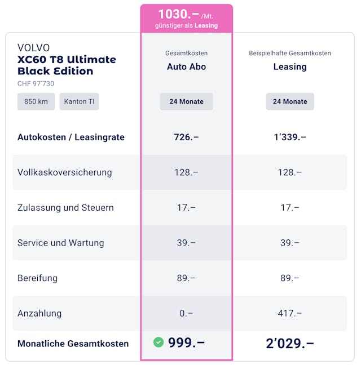Select the Auto Abo column heading
Screen dimensions: 361x365
click(186, 66)
